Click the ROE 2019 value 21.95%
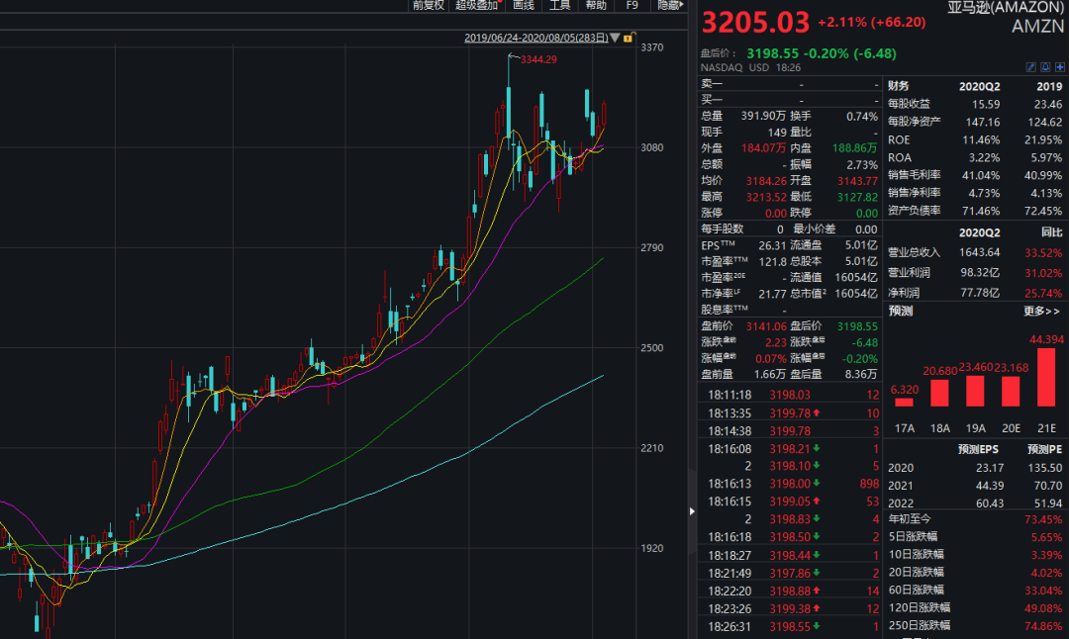The image size is (1069, 639). [x=1043, y=139]
